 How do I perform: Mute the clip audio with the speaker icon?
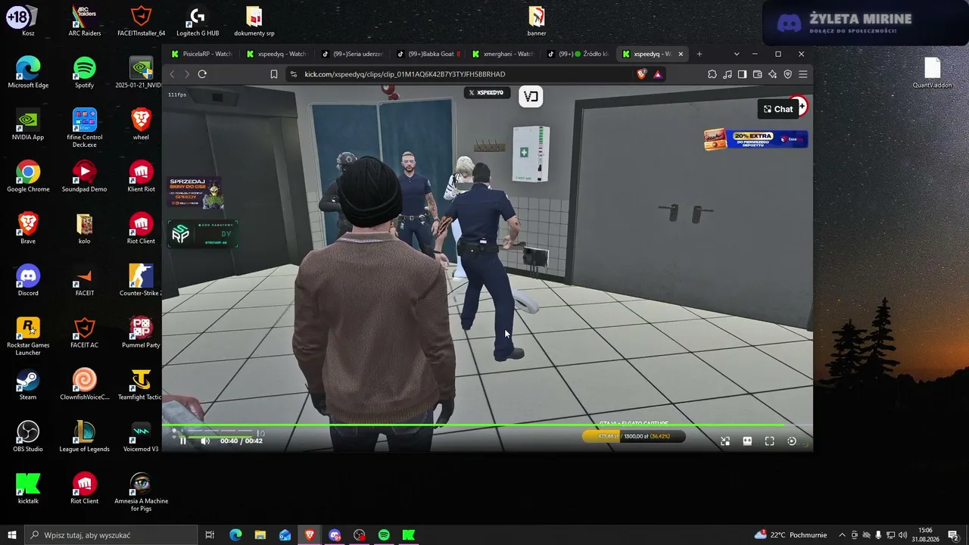(204, 441)
